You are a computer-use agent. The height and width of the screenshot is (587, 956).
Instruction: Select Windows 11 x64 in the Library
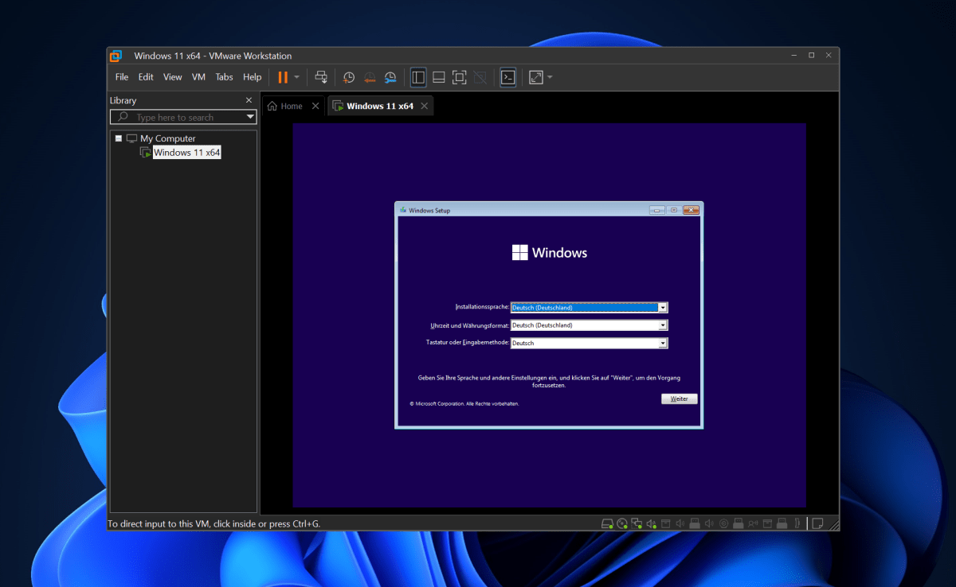pos(186,152)
